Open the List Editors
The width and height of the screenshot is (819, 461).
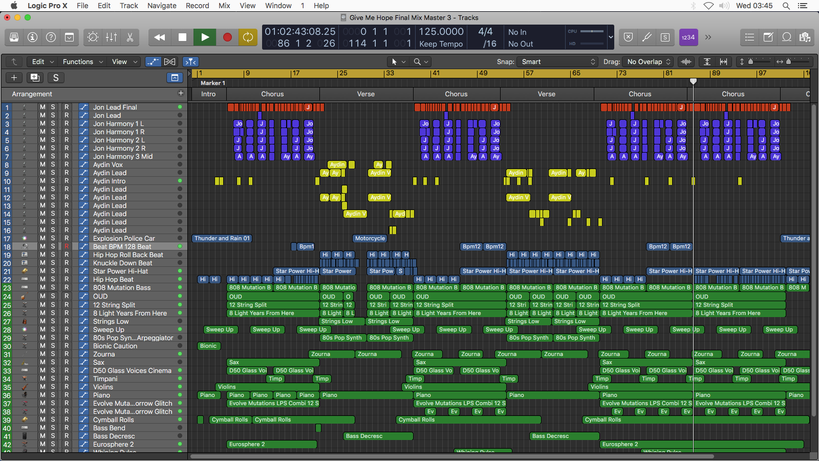(x=749, y=37)
